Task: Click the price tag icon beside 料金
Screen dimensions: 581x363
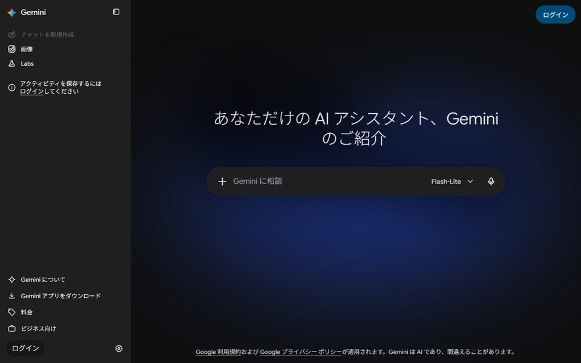Action: click(12, 312)
